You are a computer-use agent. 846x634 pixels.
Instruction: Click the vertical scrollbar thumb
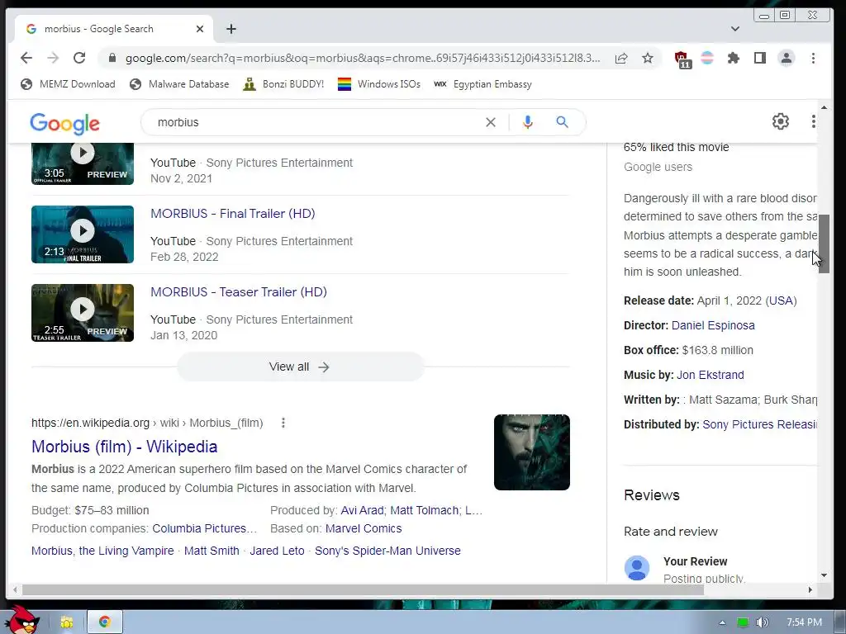tap(824, 244)
